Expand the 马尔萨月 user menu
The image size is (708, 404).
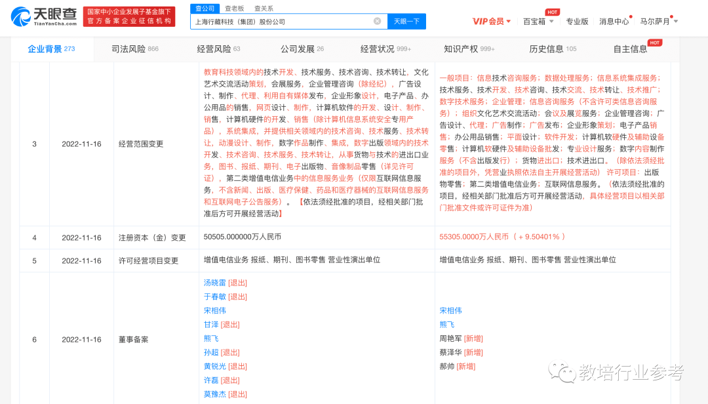click(659, 21)
